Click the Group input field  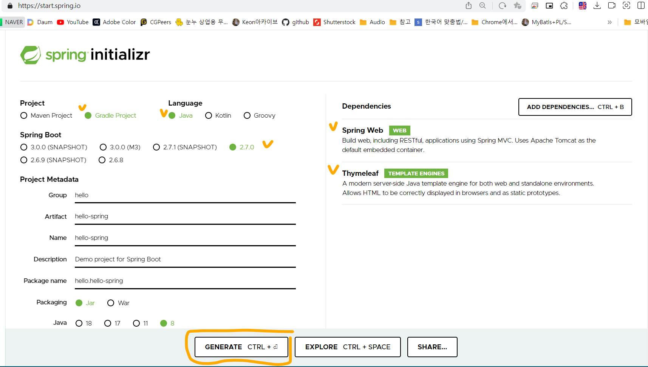(185, 195)
